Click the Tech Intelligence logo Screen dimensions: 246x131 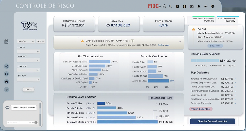(x=29, y=26)
